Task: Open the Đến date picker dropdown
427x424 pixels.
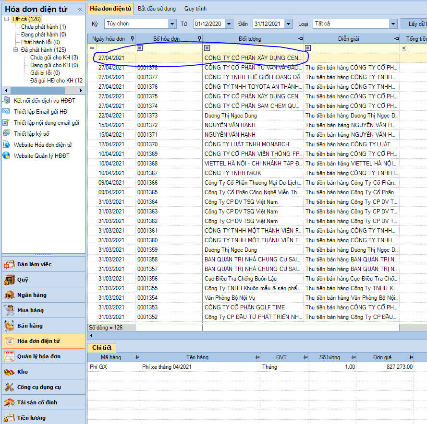Action: click(289, 24)
